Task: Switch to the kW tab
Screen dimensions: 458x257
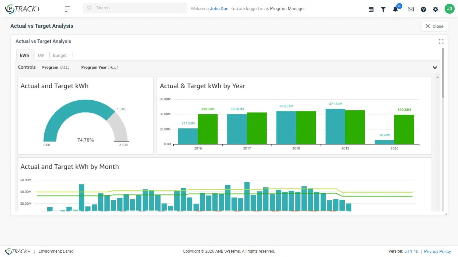Action: click(x=41, y=55)
